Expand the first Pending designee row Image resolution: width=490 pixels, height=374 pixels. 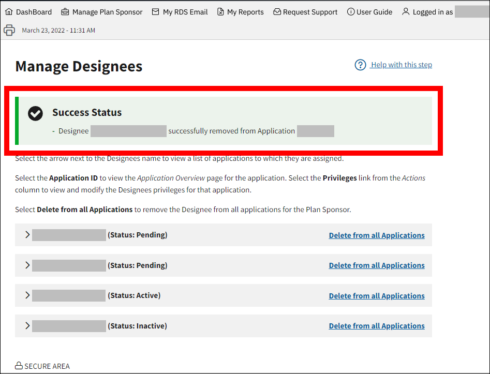28,235
